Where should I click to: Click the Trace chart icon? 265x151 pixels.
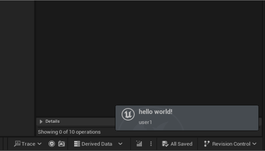(x=17, y=143)
